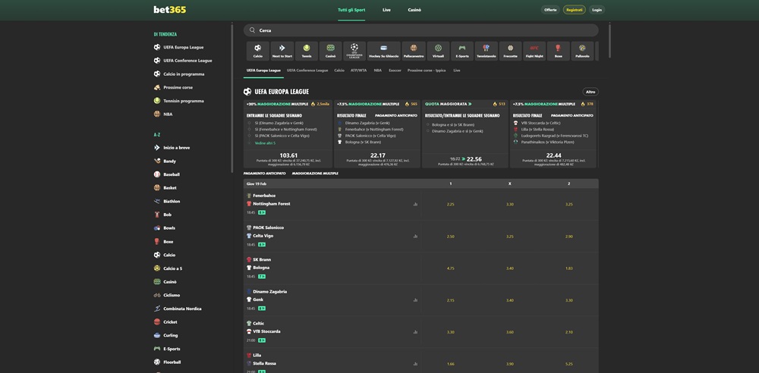Open stats icon for Celtic v VfB Stoccarda
Viewport: 759px width, 373px height.
[415, 332]
